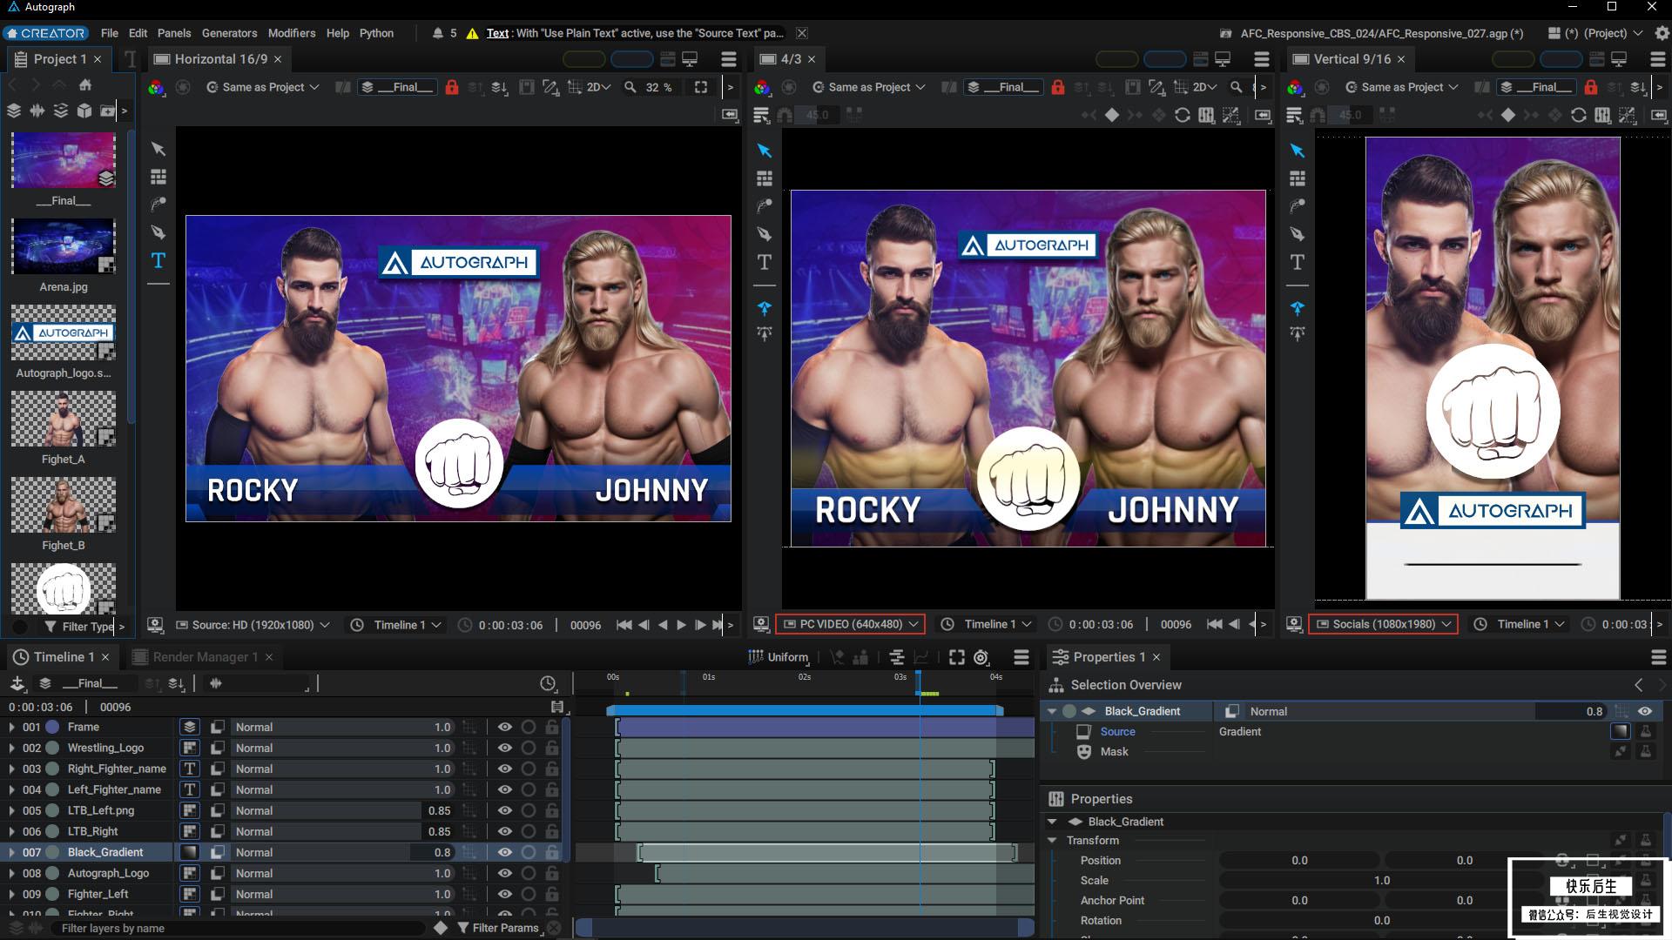Open Source: HD (1920x1080) dropdown
Screen dimensions: 1672x940
coord(253,625)
